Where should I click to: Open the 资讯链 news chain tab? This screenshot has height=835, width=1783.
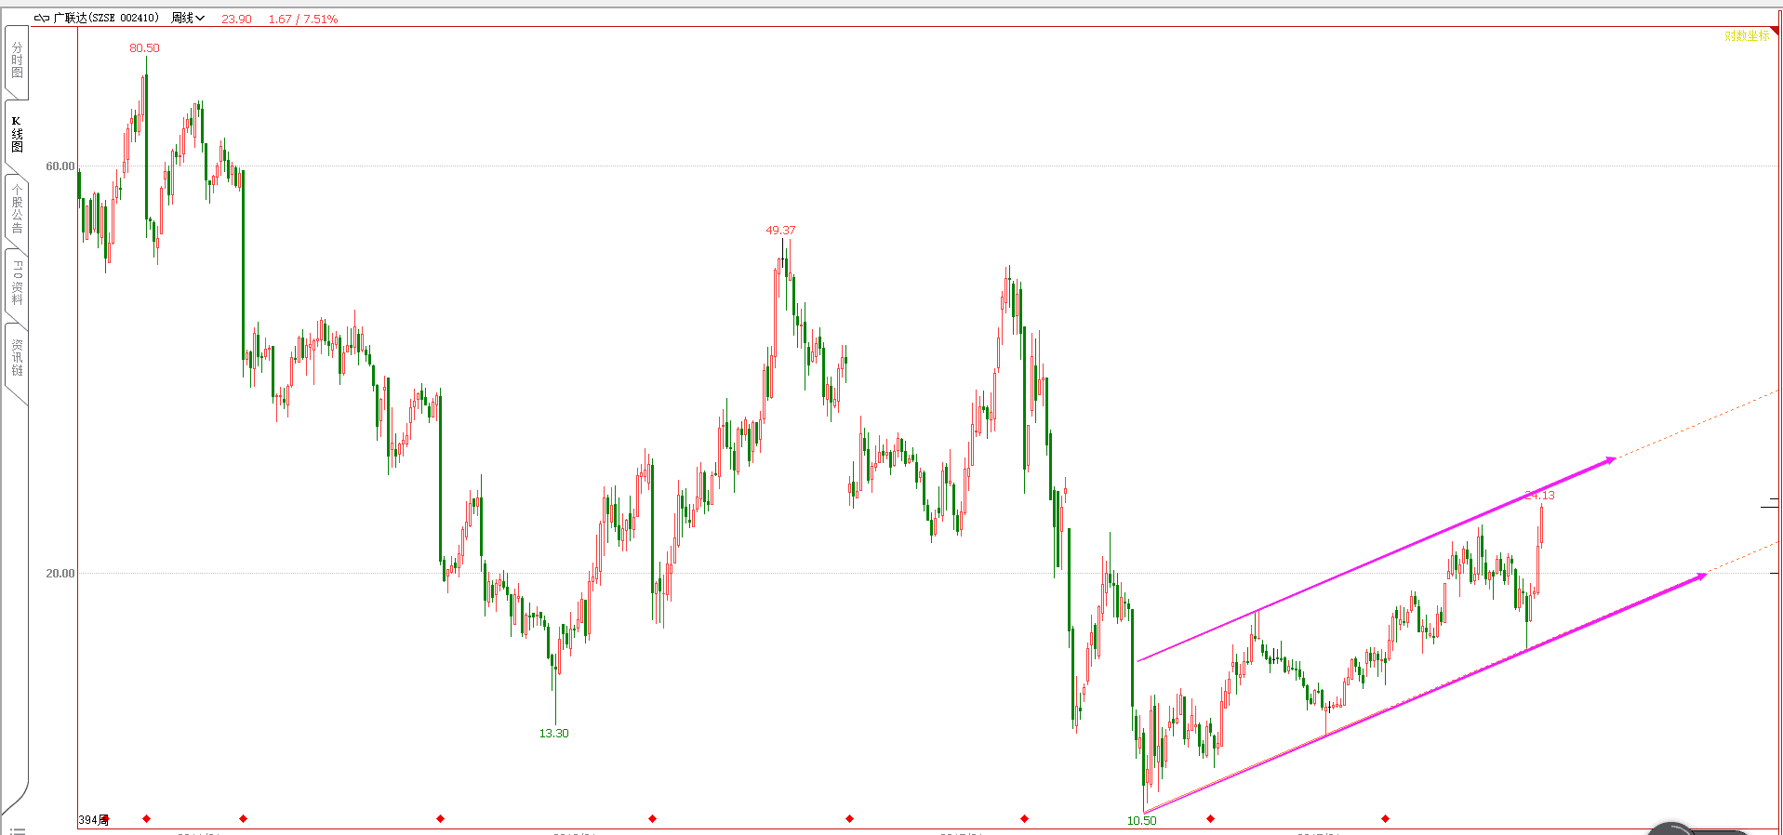17,358
